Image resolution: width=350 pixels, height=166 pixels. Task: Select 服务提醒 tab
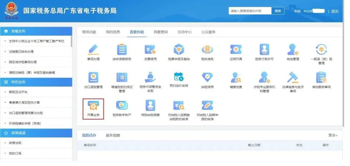(x=113, y=135)
